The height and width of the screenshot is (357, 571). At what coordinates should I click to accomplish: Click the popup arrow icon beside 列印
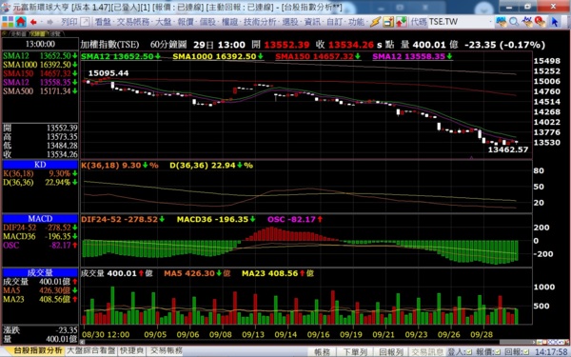pos(85,22)
